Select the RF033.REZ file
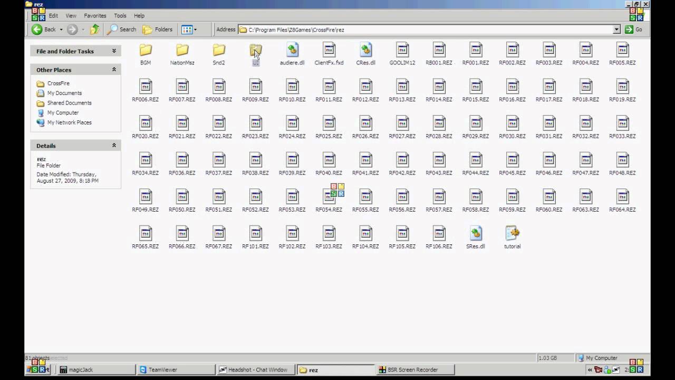The height and width of the screenshot is (380, 675). pos(622,128)
